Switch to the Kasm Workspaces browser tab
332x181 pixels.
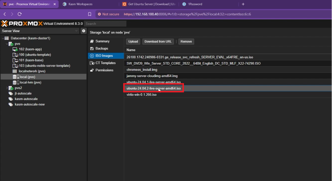[80, 4]
